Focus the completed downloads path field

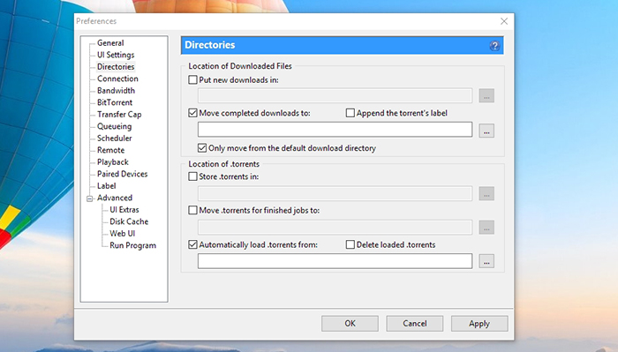pos(335,130)
